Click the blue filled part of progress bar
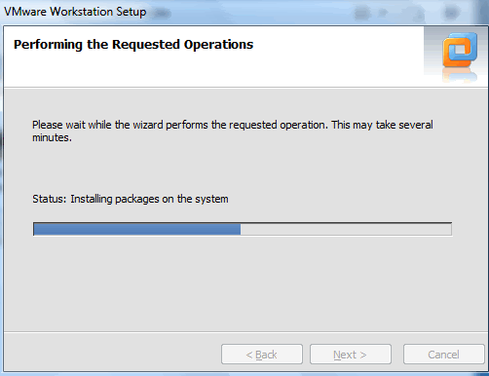This screenshot has height=376, width=489. coord(137,229)
